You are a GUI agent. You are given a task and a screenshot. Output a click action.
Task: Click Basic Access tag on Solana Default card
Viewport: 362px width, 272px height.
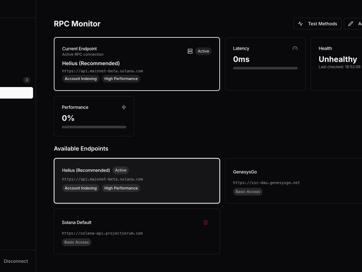tap(76, 242)
